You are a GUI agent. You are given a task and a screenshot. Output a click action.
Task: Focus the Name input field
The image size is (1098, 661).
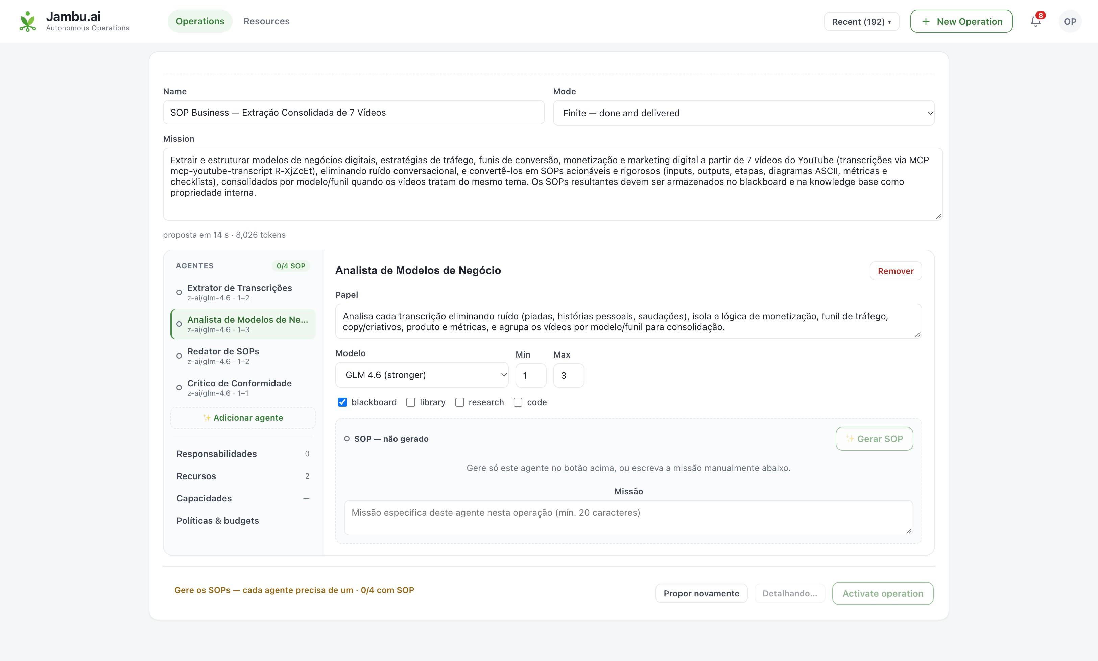point(354,112)
